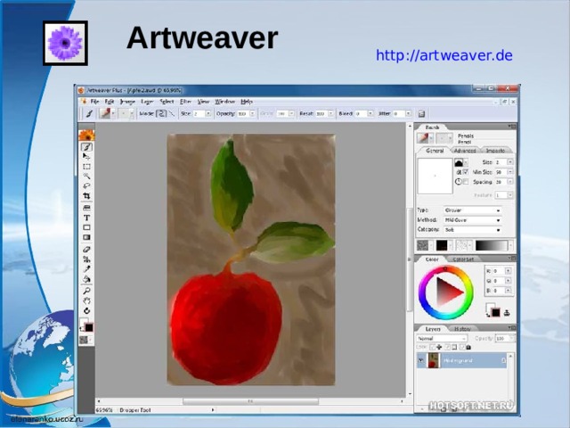Toggle the Min Size checkbox
Screen dimensions: 570x428
point(466,172)
